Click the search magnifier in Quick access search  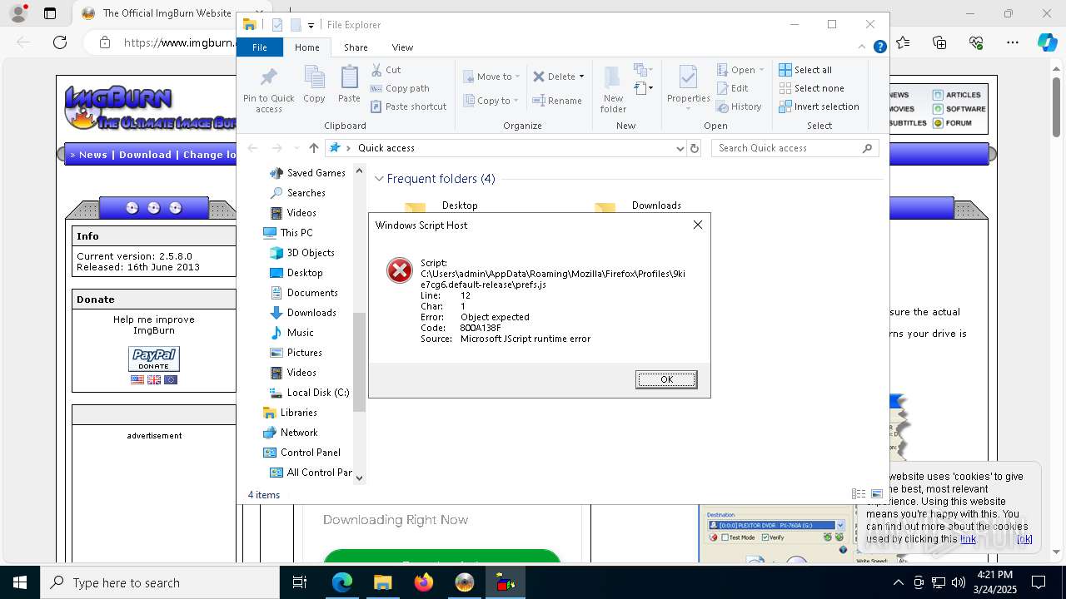coord(867,148)
